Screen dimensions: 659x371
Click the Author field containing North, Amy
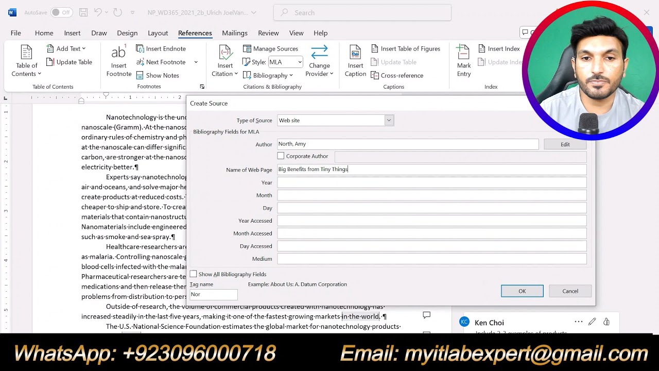tap(408, 144)
